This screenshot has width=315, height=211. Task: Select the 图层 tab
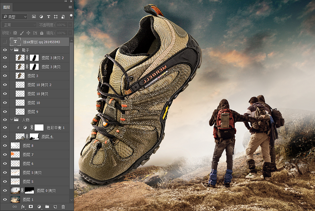click(x=6, y=7)
